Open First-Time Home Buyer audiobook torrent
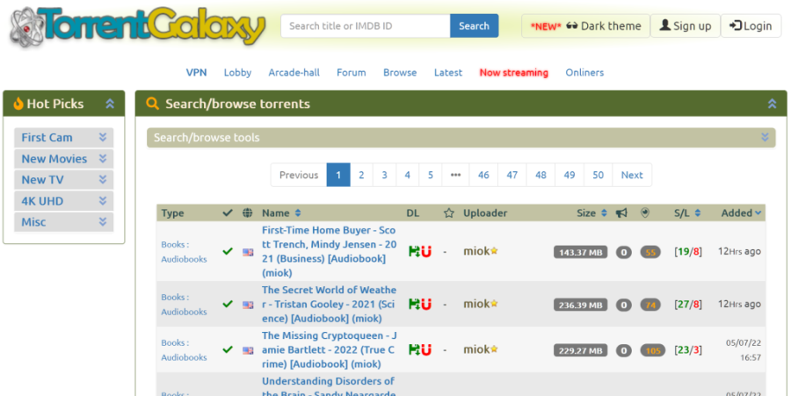Viewport: 791px width, 396px height. point(329,251)
